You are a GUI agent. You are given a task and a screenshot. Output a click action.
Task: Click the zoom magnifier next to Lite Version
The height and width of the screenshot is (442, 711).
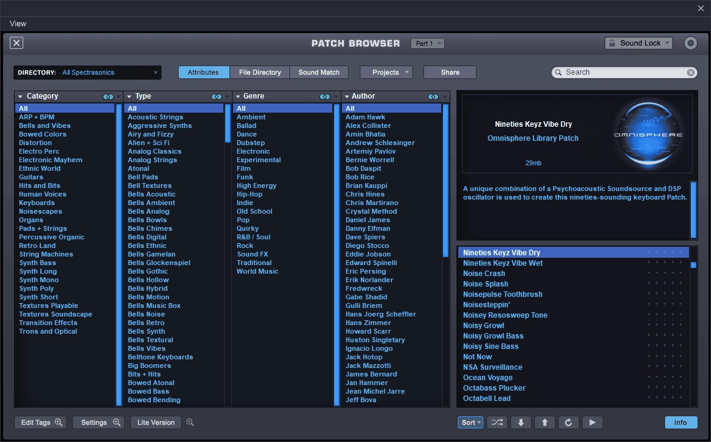tap(190, 422)
